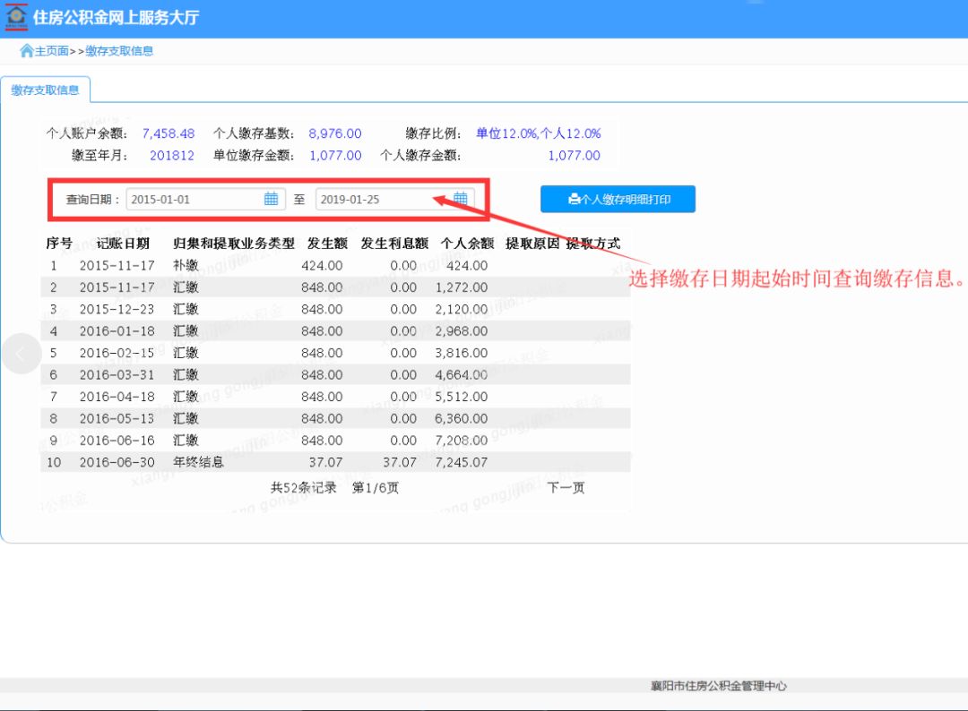Select date 2016-02-15 in row 5

[117, 354]
